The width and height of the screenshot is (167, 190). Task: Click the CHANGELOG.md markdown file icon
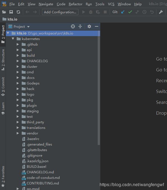[24, 172]
